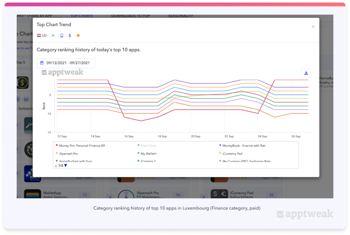Switch to the Seasonality tab
This screenshot has height=235, width=350.
(181, 16)
